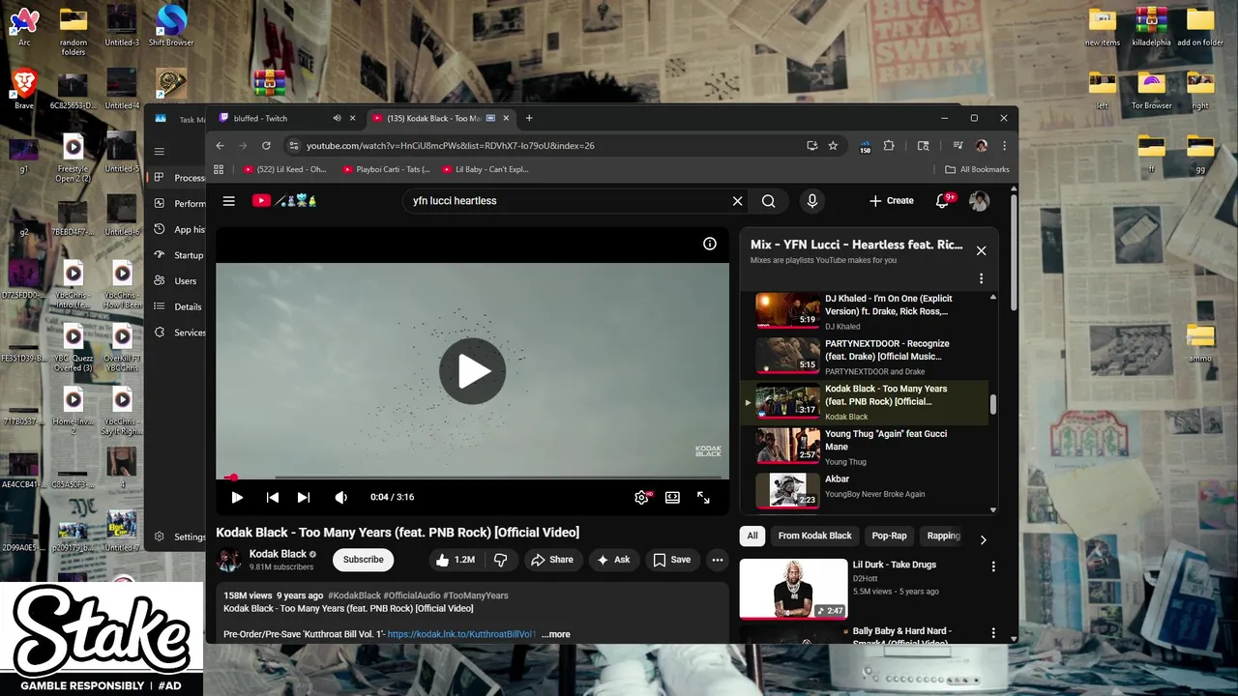This screenshot has height=696, width=1238.
Task: Close the Mix playlist panel
Action: [x=981, y=250]
